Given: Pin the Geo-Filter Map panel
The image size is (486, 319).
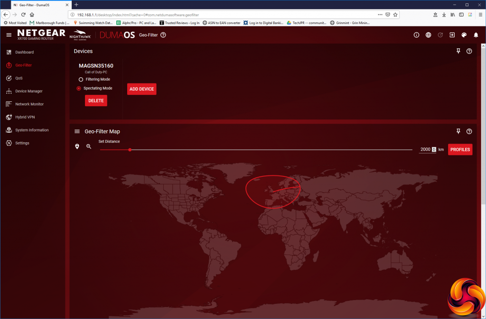Looking at the screenshot, I should point(458,131).
